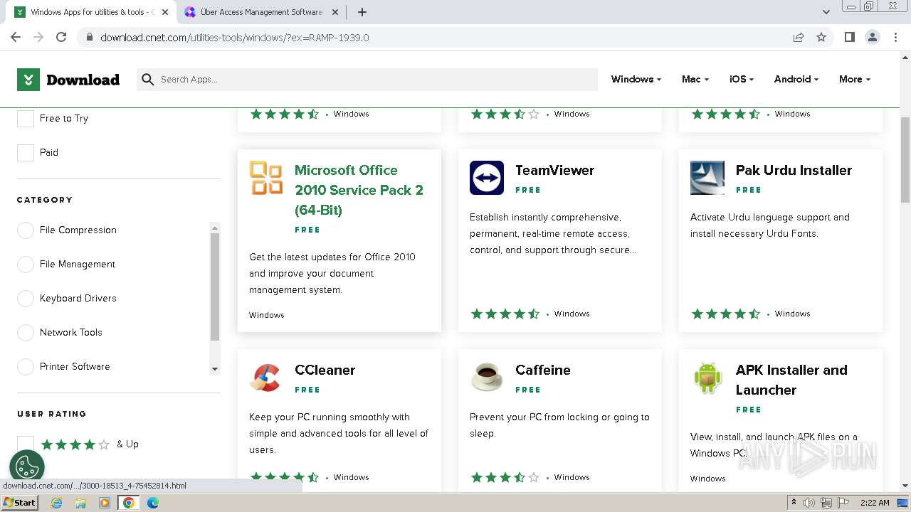Open File Explorer from taskbar
Viewport: 911px width, 512px height.
pos(80,503)
